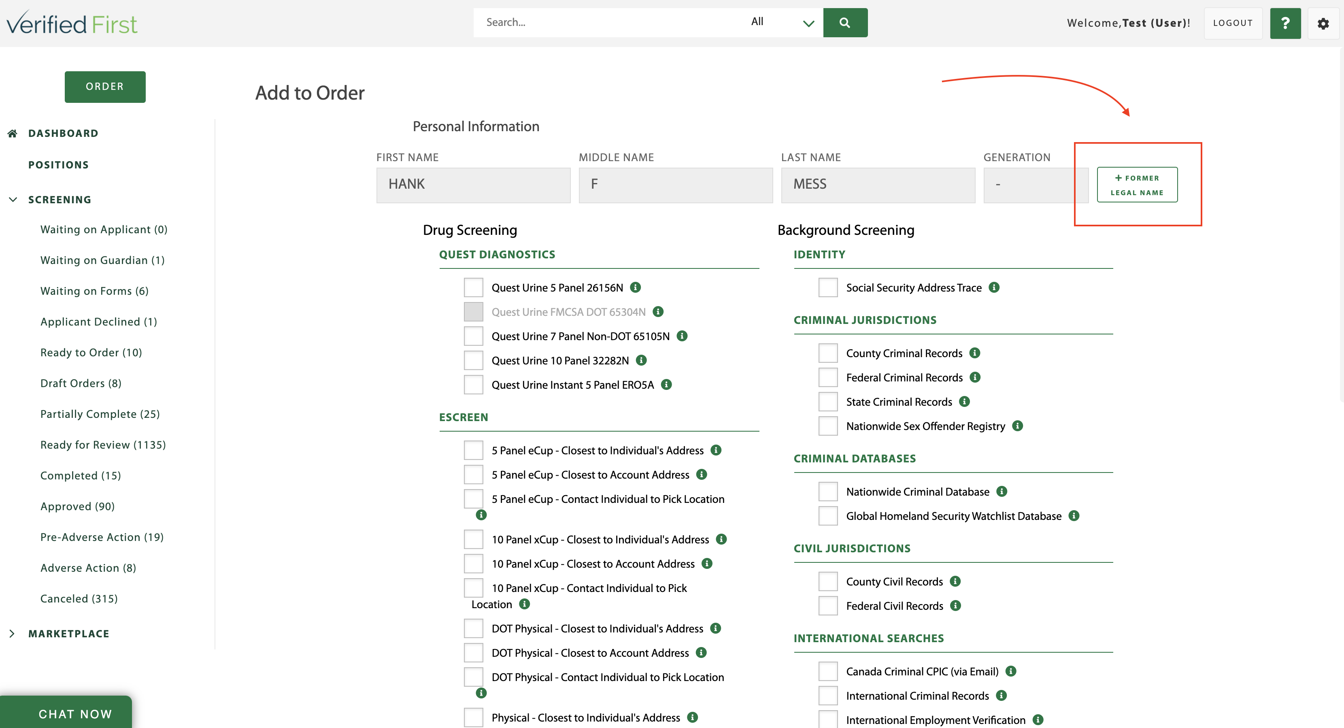
Task: Check Quest Urine 5 Panel 26156N
Action: 473,287
